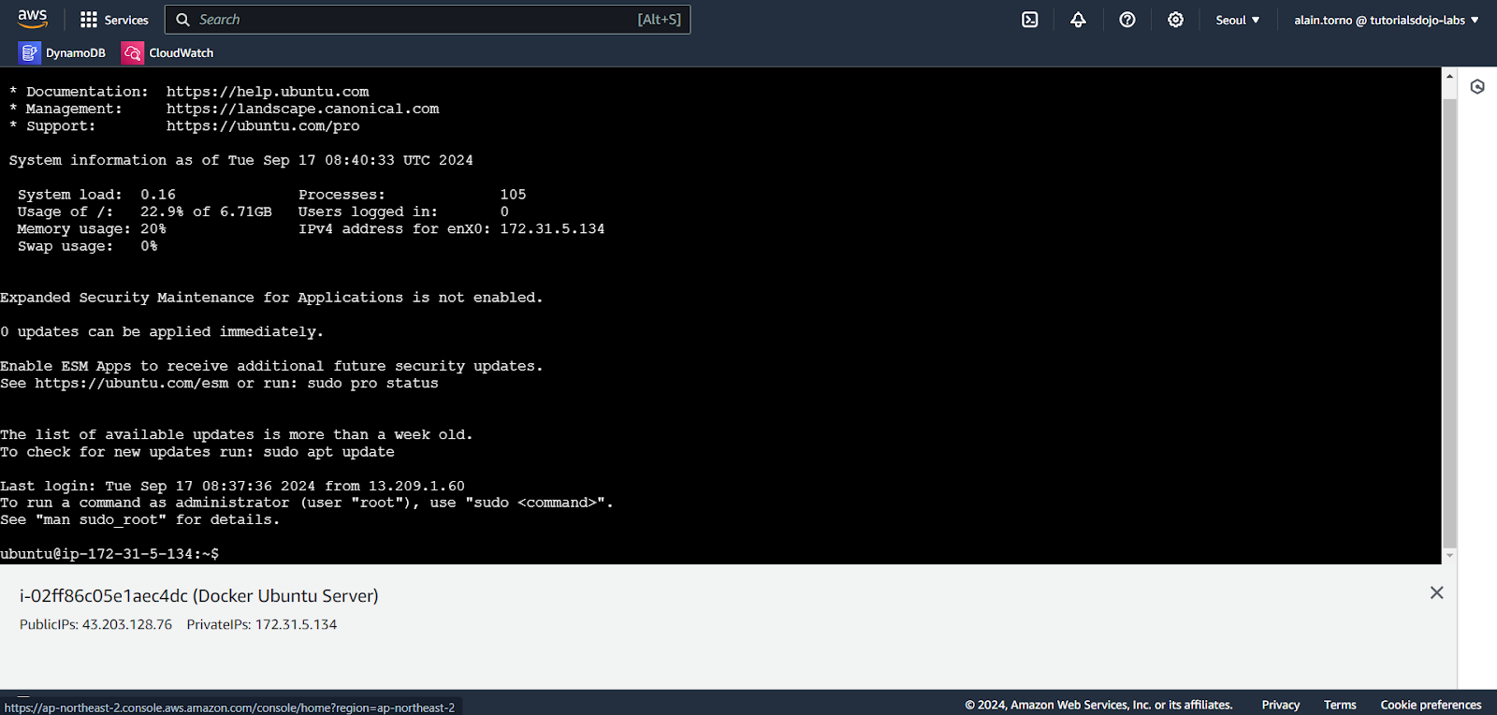Close the instance info panel

point(1437,592)
